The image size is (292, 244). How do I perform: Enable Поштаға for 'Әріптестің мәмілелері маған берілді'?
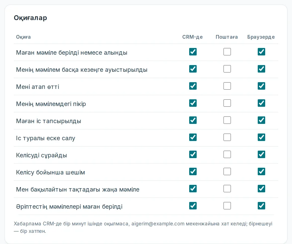(227, 206)
